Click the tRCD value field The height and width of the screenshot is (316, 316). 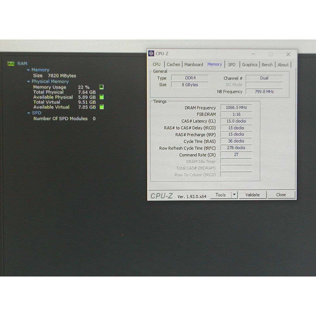pyautogui.click(x=236, y=128)
